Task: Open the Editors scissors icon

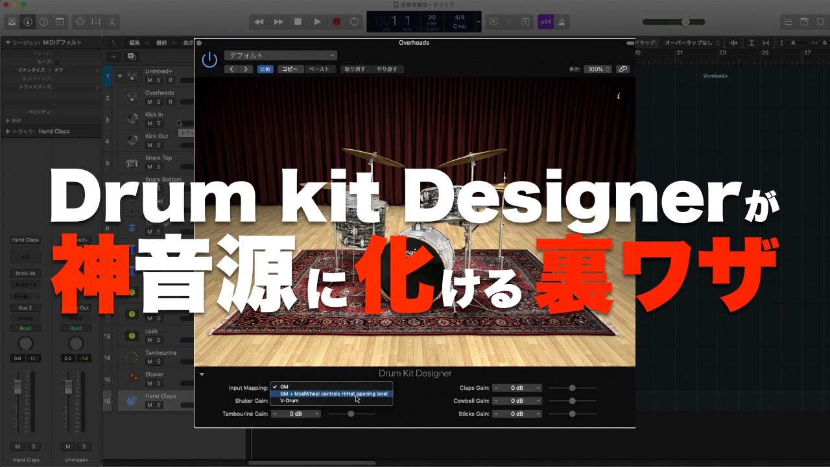Action: (x=112, y=21)
